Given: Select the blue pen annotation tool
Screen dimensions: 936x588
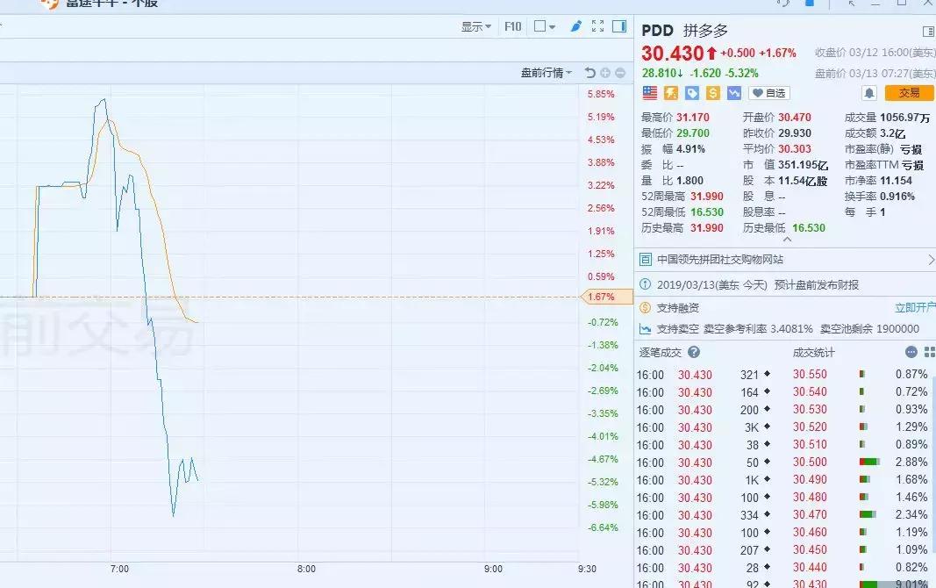Looking at the screenshot, I should [575, 27].
